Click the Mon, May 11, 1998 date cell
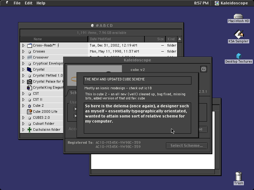 pos(114,51)
